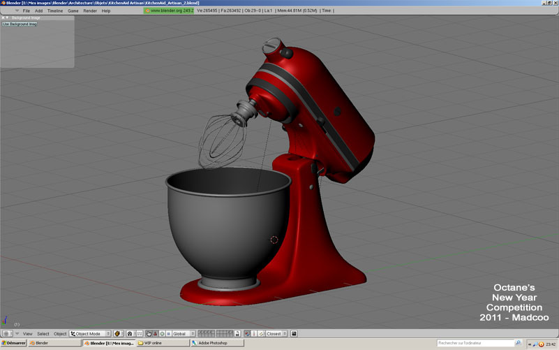Viewport: 559px width, 350px height.
Task: Toggle the layer lock icon
Action: (x=237, y=334)
